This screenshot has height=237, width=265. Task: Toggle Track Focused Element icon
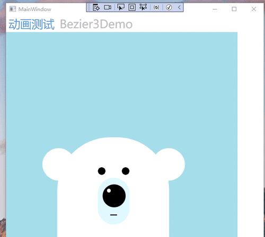(x=143, y=7)
